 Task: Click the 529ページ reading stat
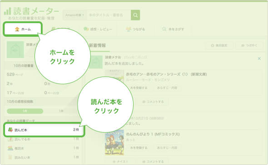[15, 74]
